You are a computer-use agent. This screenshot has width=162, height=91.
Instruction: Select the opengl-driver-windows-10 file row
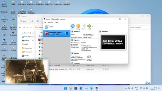(x=78, y=69)
